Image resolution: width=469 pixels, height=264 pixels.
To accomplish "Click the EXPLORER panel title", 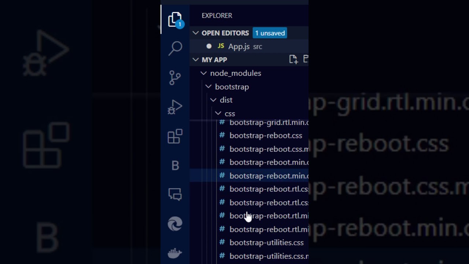I will 217,15.
